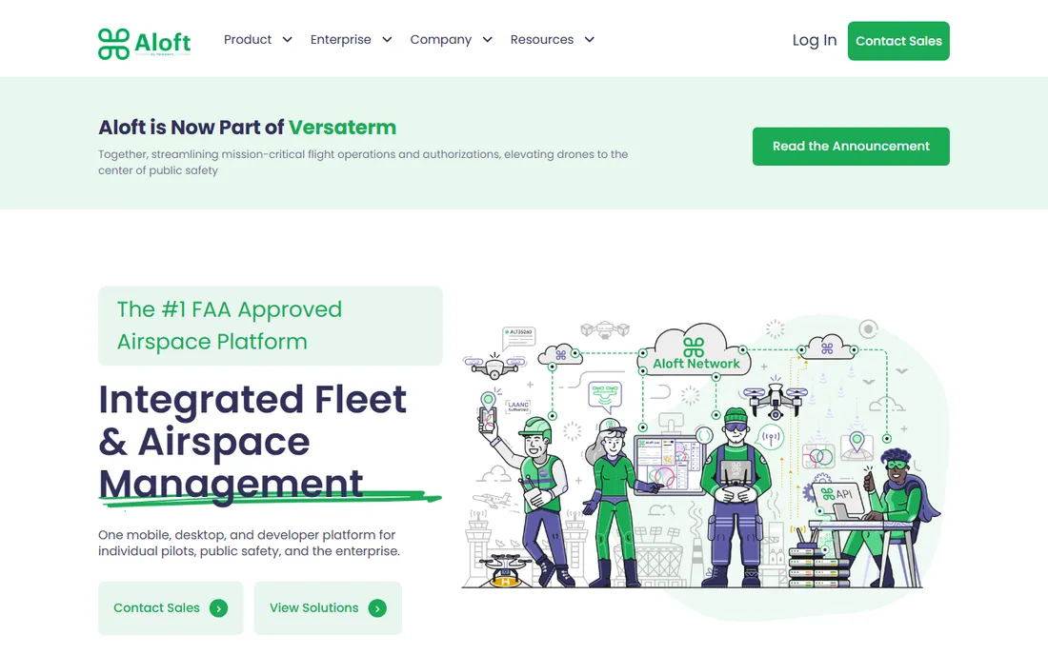Screen dimensions: 1048x655
Task: Click the "Together, streamlining mission-critical" paragraph
Action: coord(363,162)
